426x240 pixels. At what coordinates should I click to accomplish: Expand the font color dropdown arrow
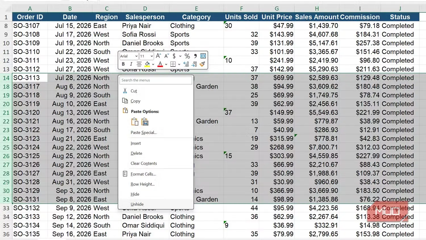point(166,64)
